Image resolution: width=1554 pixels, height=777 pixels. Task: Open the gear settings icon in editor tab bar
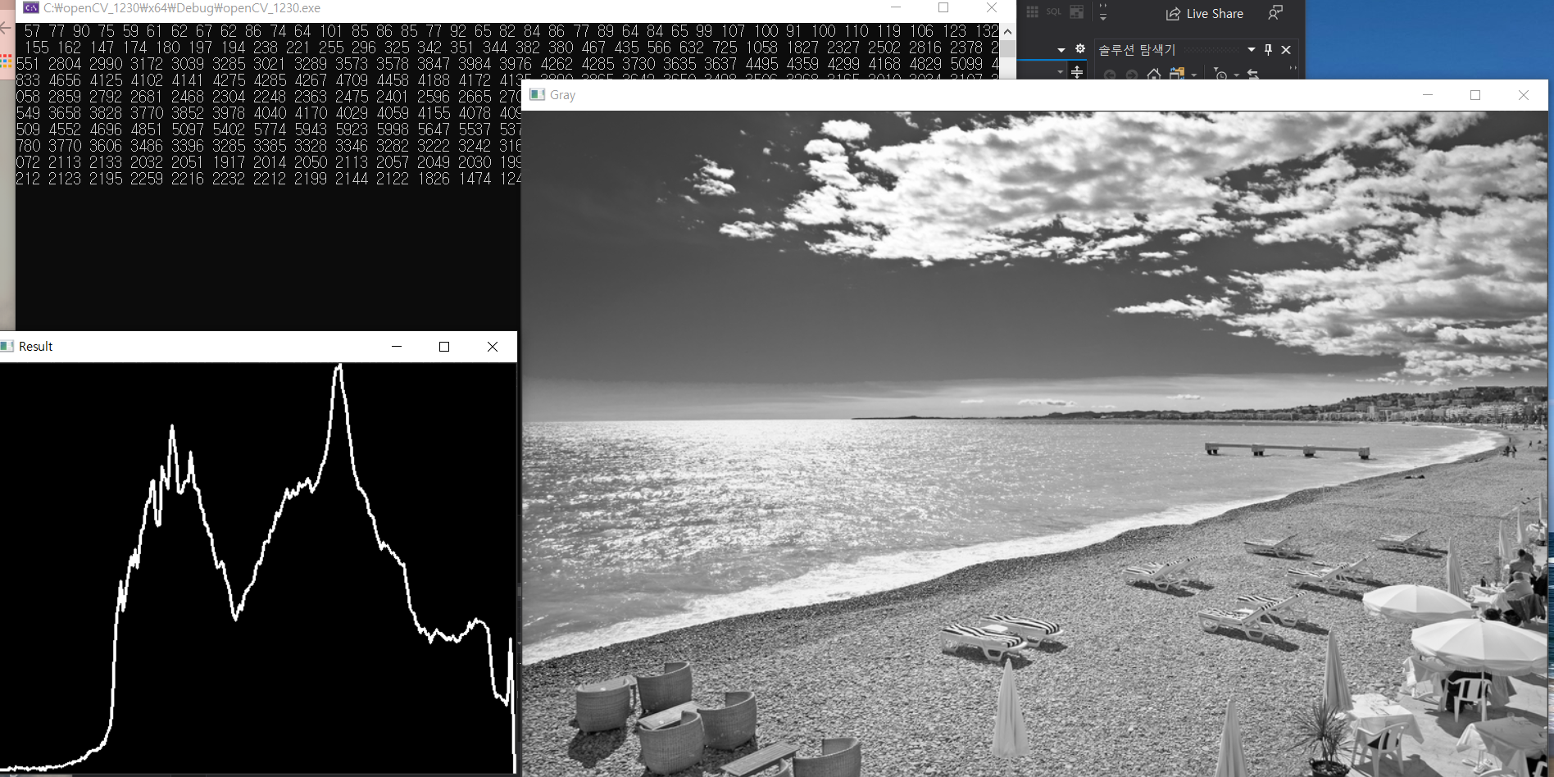[x=1080, y=49]
